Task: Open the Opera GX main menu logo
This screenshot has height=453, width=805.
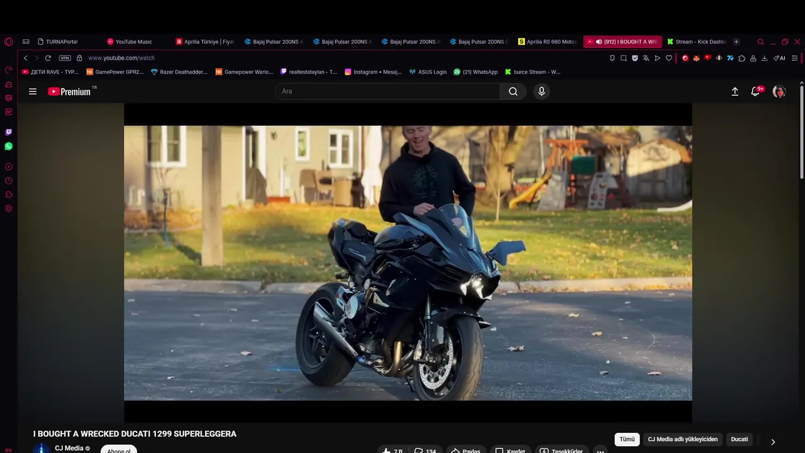Action: 8,42
